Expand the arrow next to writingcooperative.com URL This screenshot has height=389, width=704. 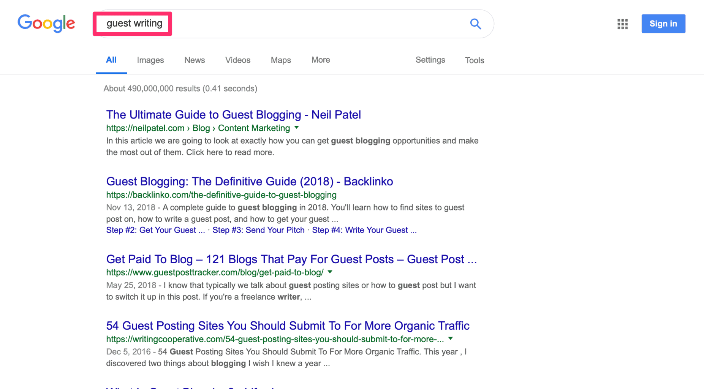pyautogui.click(x=450, y=338)
